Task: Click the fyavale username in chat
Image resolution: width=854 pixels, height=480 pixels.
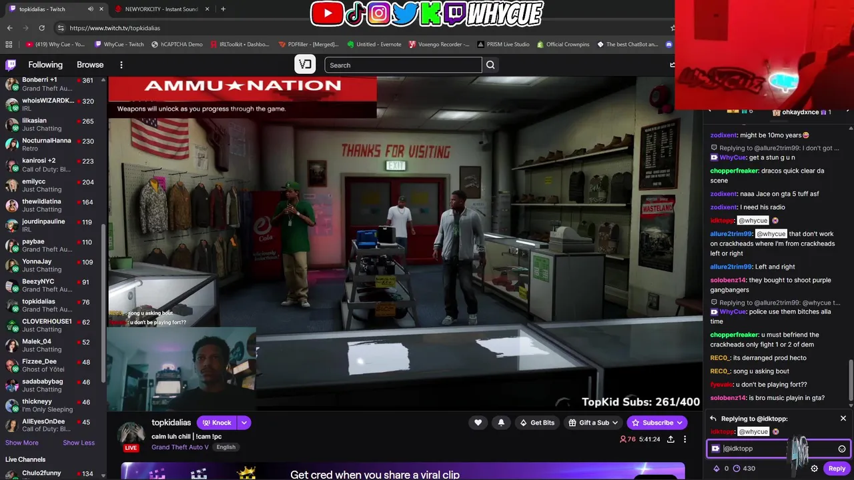Action: 721,385
